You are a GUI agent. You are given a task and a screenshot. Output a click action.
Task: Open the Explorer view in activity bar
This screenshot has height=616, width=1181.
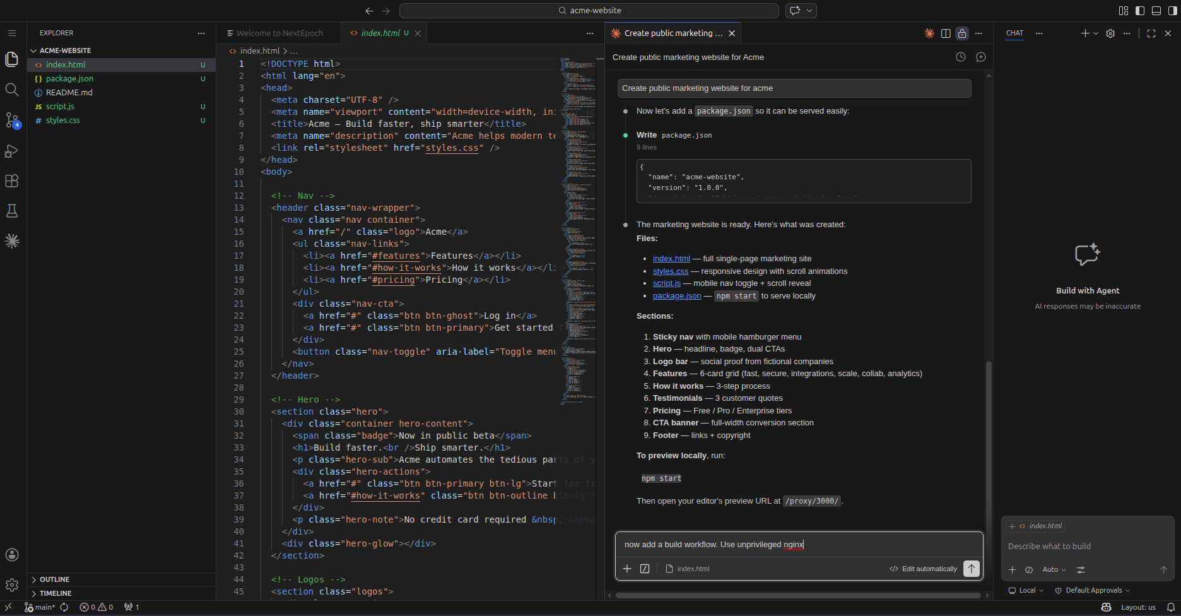click(12, 59)
